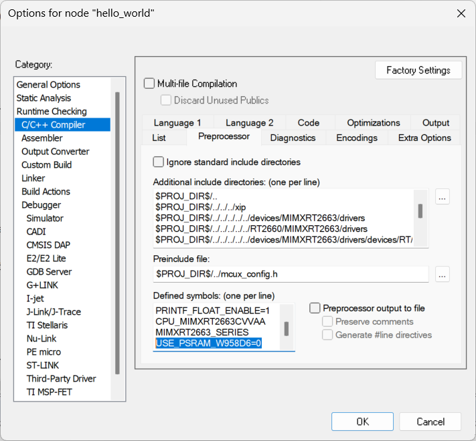Click the defined symbols scrollbar thumb
476x441 pixels.
tap(287, 329)
